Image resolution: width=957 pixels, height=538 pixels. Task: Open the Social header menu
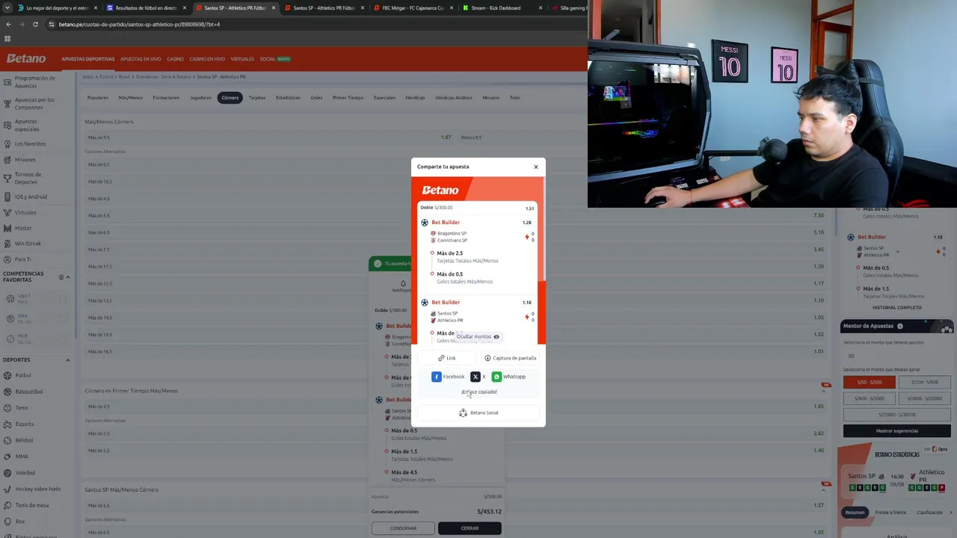(x=274, y=59)
